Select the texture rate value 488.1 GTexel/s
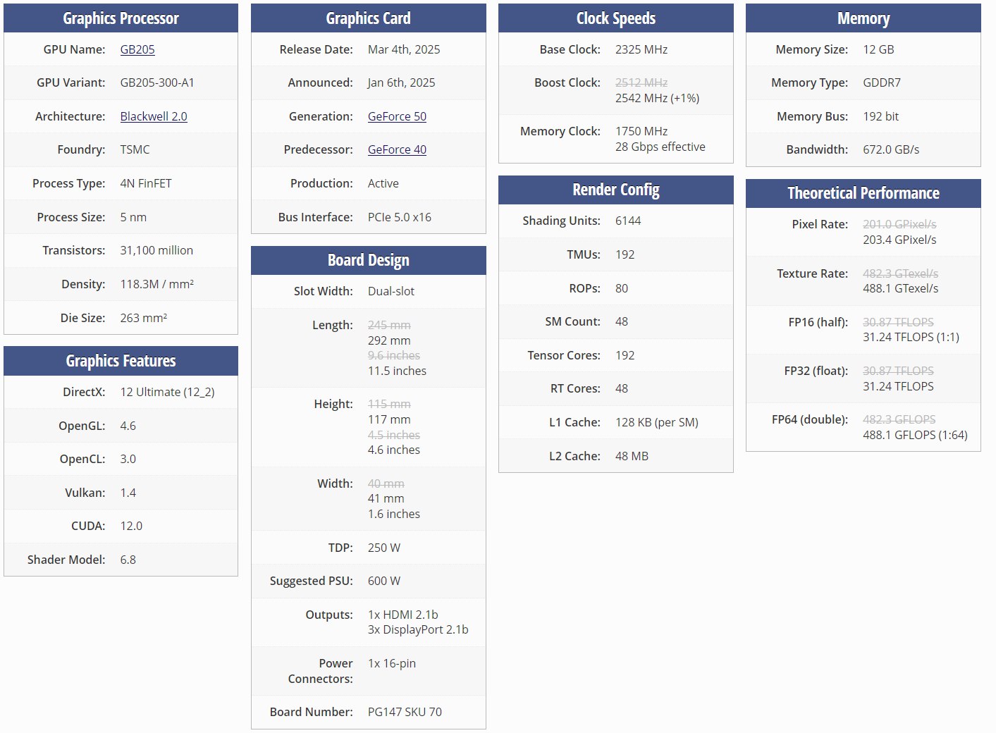This screenshot has height=733, width=996. [901, 288]
